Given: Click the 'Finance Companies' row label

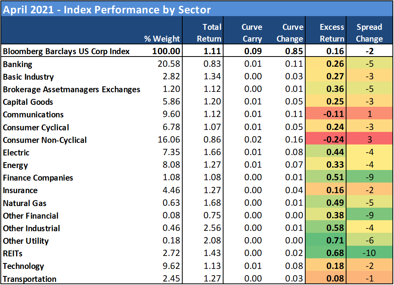Looking at the screenshot, I should tap(38, 178).
